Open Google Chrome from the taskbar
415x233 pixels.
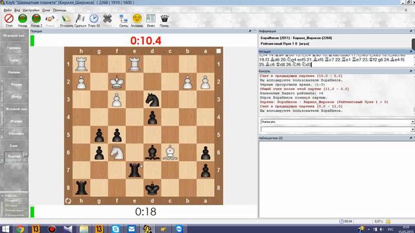pyautogui.click(x=20, y=228)
